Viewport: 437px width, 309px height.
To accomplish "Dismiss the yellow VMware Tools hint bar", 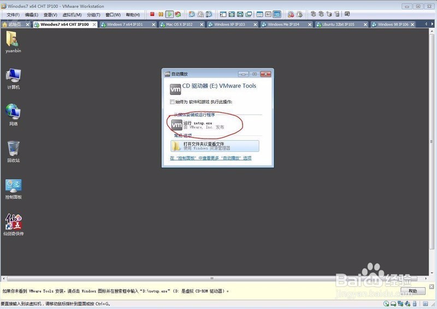I will tap(432, 287).
